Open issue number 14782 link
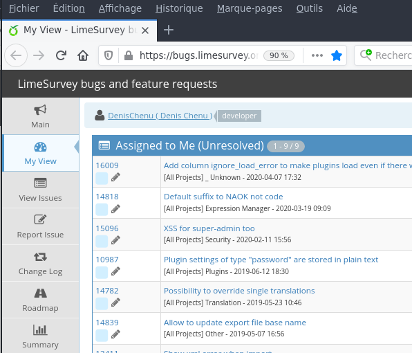Screen dimensions: 412x353 point(107,291)
